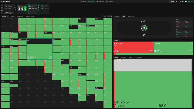Click the info circle icon below the pencil
Screen dimensions: 194x109
pos(15,7)
